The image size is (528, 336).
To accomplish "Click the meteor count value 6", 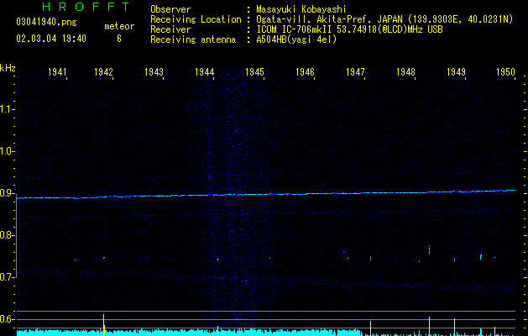I will (119, 39).
